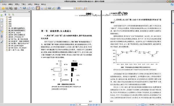Select the arrow pointer selection tool

pos(42,8)
